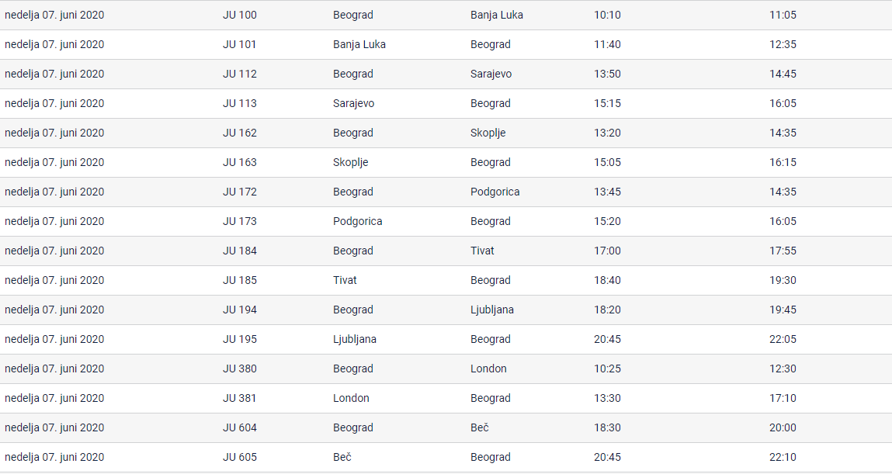
Task: Select arrival time 19:30
Action: point(783,280)
